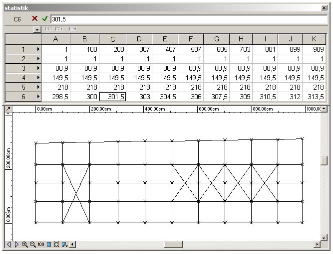Expand row 1 arrow in row header
This screenshot has height=254, width=333.
coord(38,49)
